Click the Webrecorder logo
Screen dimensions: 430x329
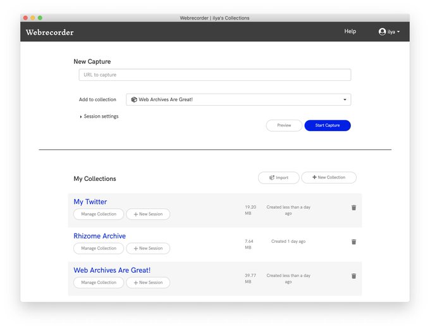(49, 32)
